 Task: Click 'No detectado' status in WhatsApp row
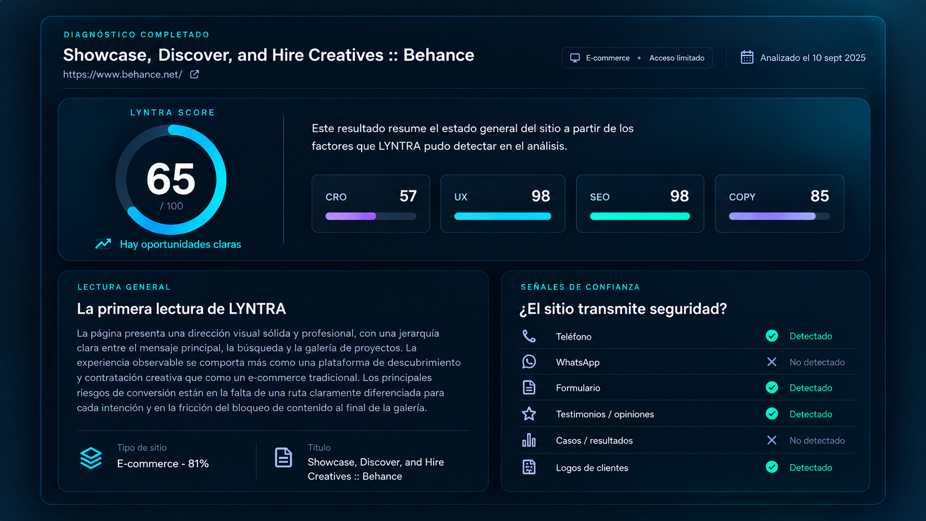coord(817,362)
